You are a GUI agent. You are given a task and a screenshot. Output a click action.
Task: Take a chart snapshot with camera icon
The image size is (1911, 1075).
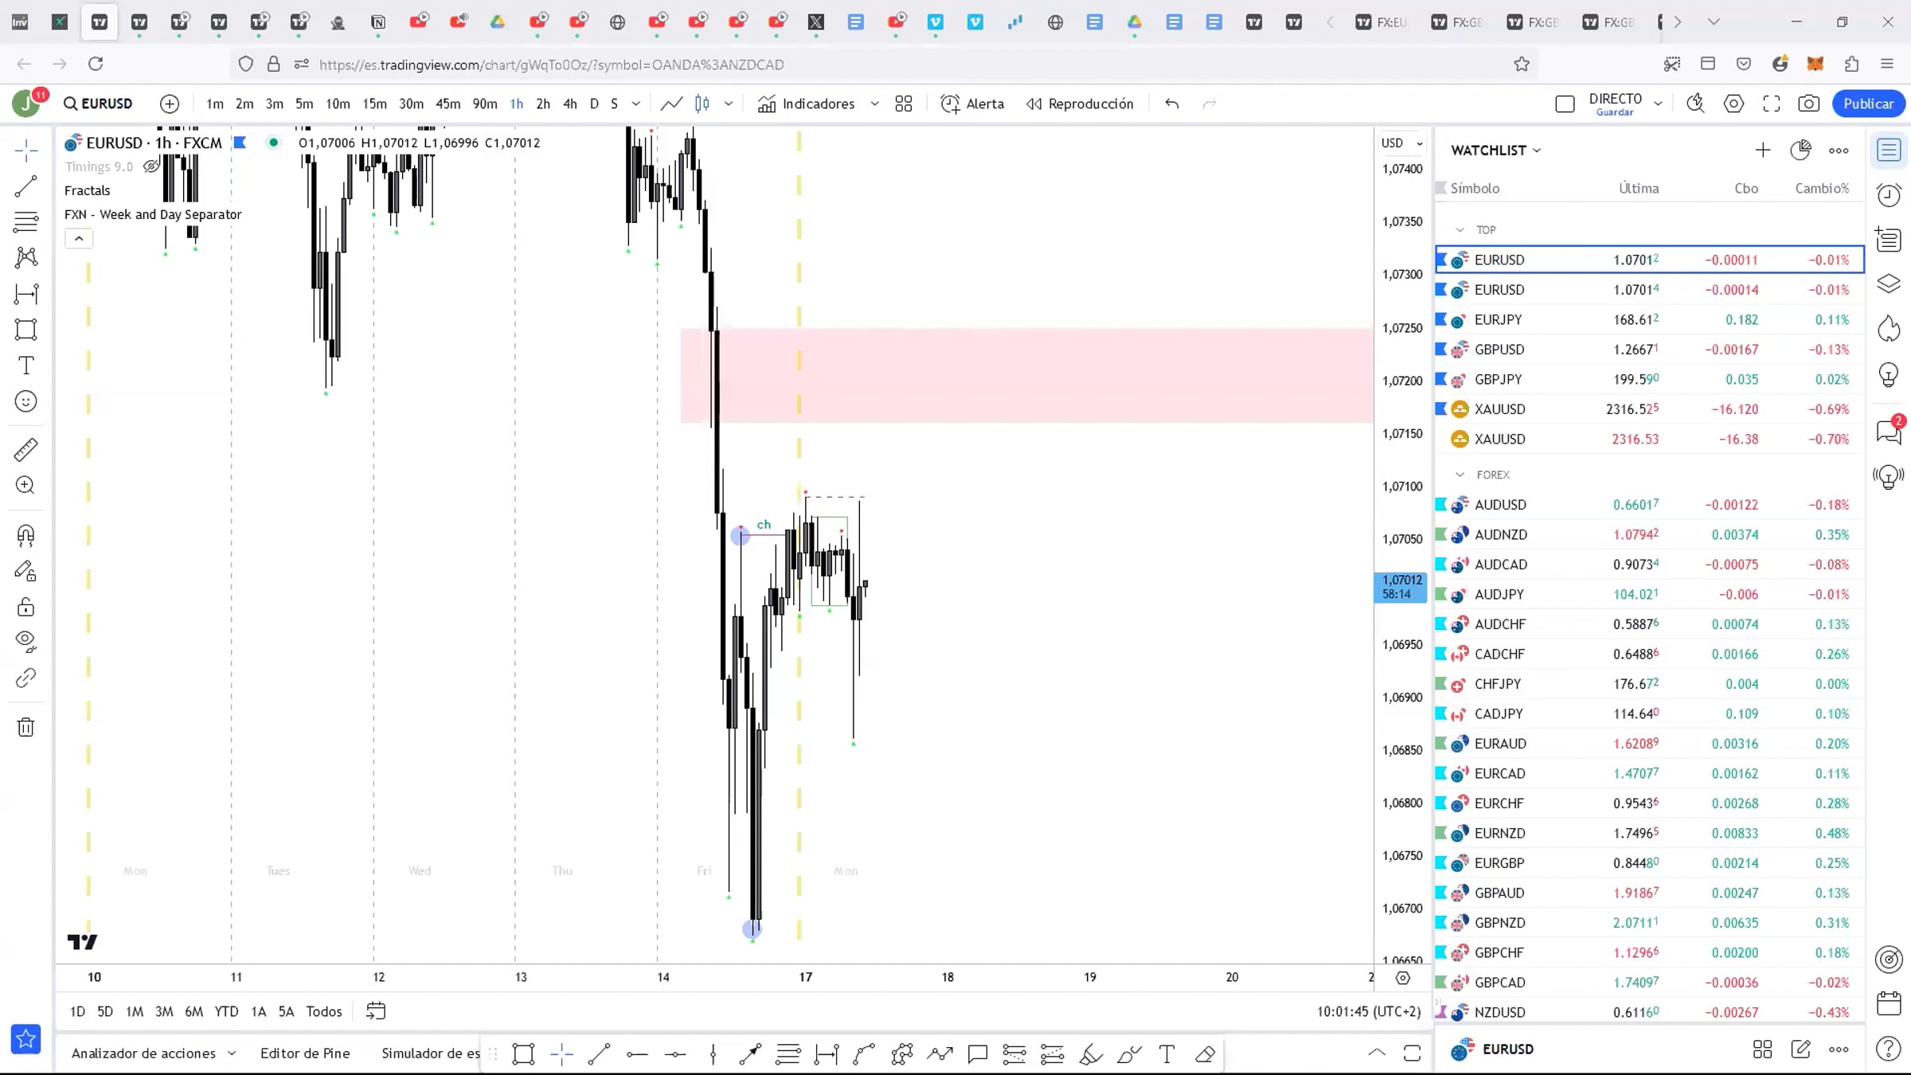coord(1808,104)
